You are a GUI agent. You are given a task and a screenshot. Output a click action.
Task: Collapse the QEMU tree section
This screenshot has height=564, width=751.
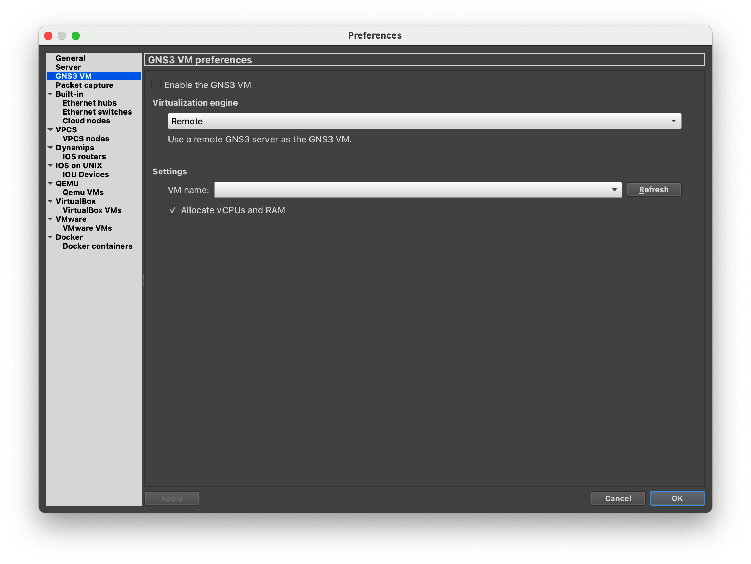(51, 183)
